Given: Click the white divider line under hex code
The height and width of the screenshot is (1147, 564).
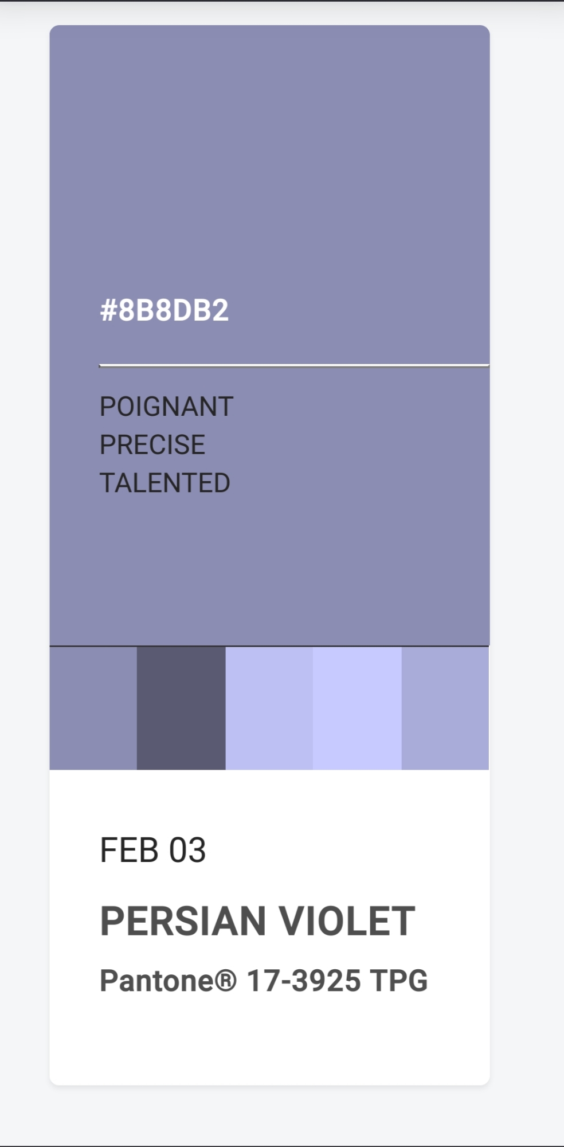Looking at the screenshot, I should 293,365.
